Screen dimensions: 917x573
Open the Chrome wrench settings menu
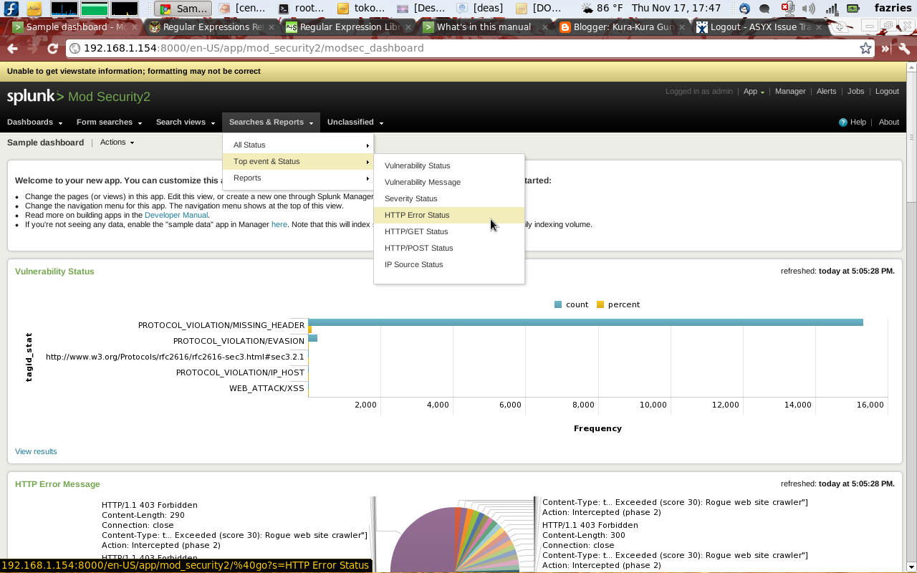[904, 49]
